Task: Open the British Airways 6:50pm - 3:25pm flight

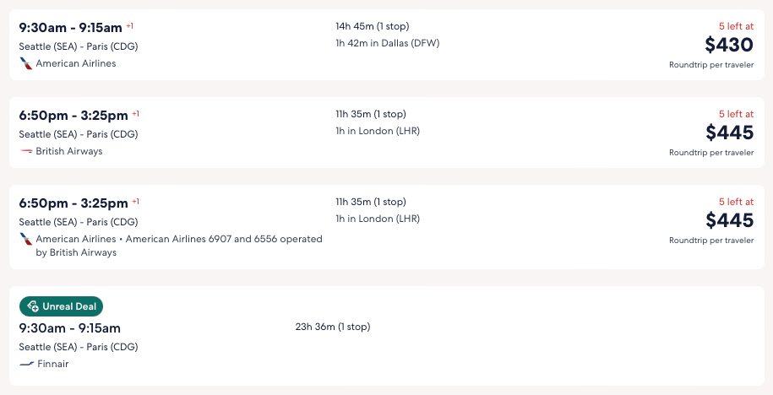Action: pos(73,115)
